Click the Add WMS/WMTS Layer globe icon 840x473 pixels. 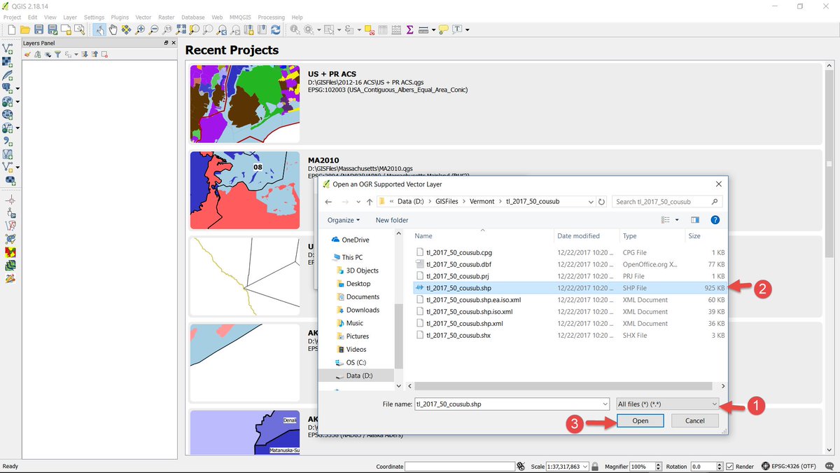(8, 115)
